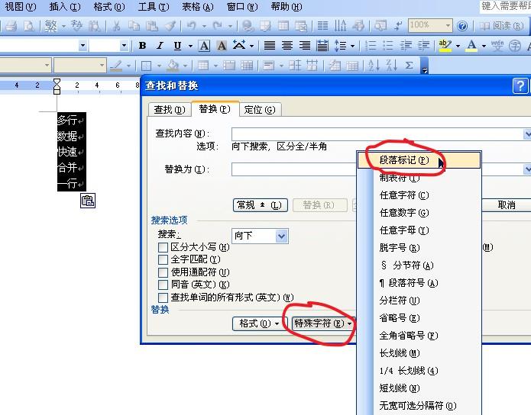Click the Cut scissors icon
The image size is (531, 415).
pos(116,26)
